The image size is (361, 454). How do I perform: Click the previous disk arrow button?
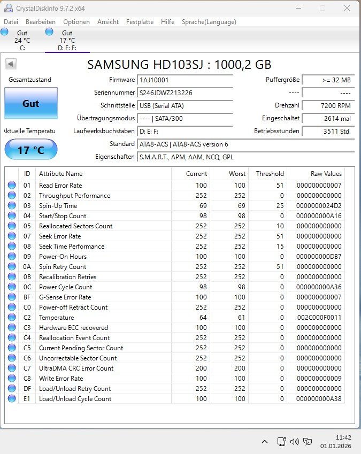[11, 64]
